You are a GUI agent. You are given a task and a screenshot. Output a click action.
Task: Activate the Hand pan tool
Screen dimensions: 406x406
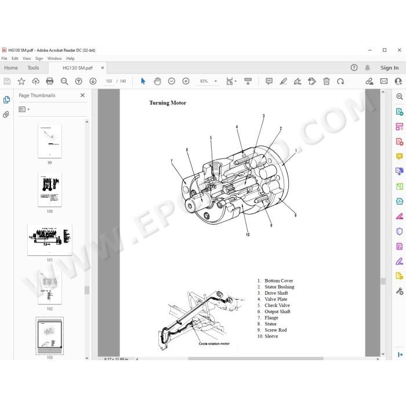click(x=157, y=81)
